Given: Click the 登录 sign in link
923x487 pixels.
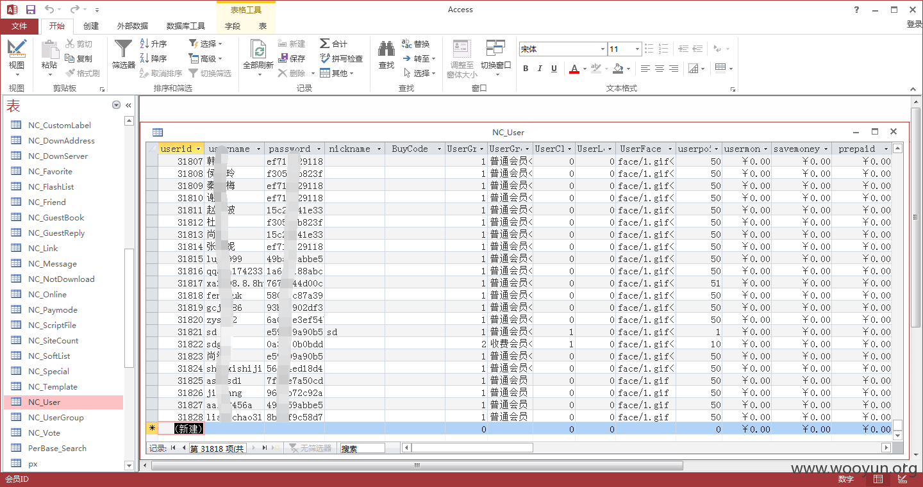Looking at the screenshot, I should [x=914, y=24].
